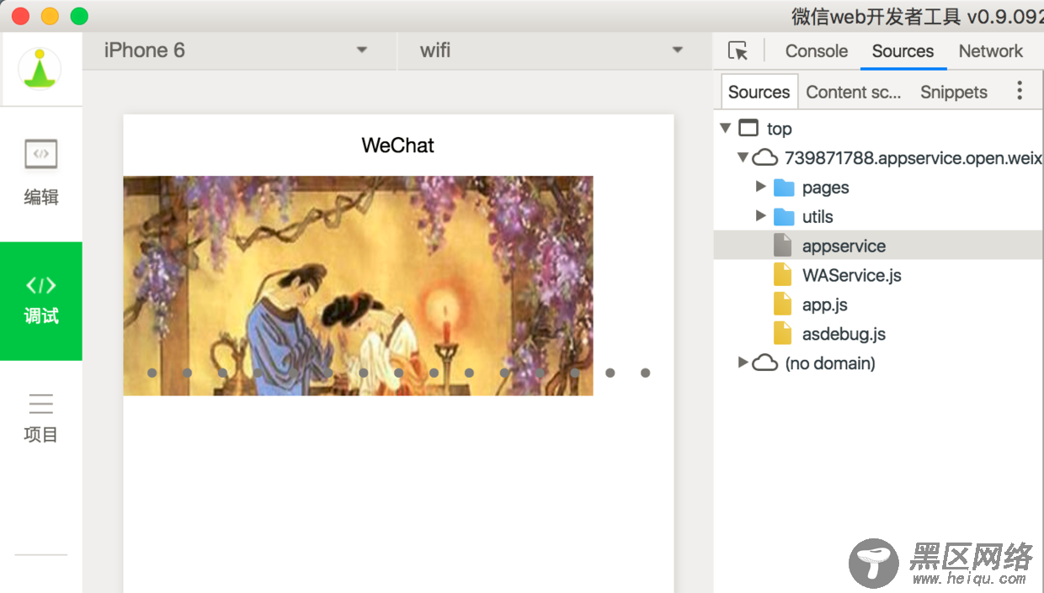Switch to the Console tab
The width and height of the screenshot is (1044, 593).
point(817,51)
